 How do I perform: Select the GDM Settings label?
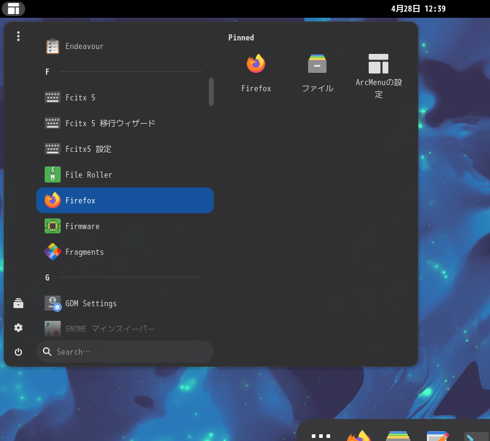pos(91,303)
